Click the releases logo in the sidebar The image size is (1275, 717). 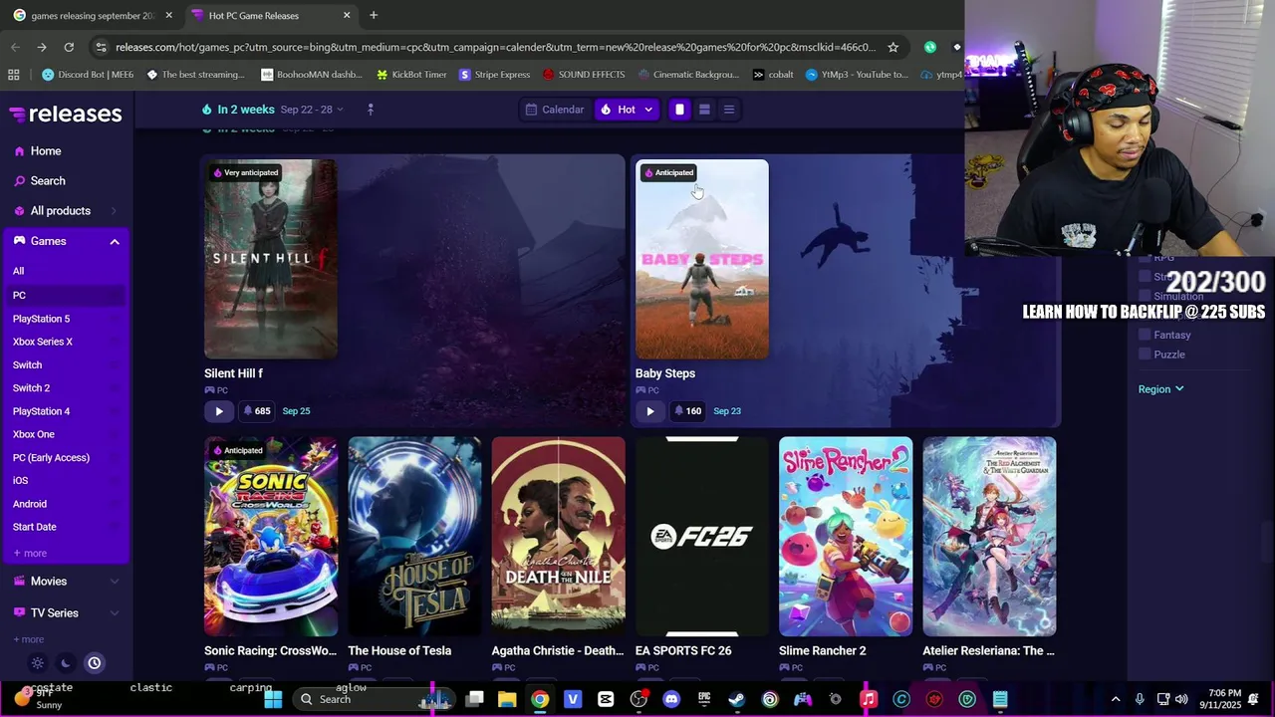click(65, 114)
